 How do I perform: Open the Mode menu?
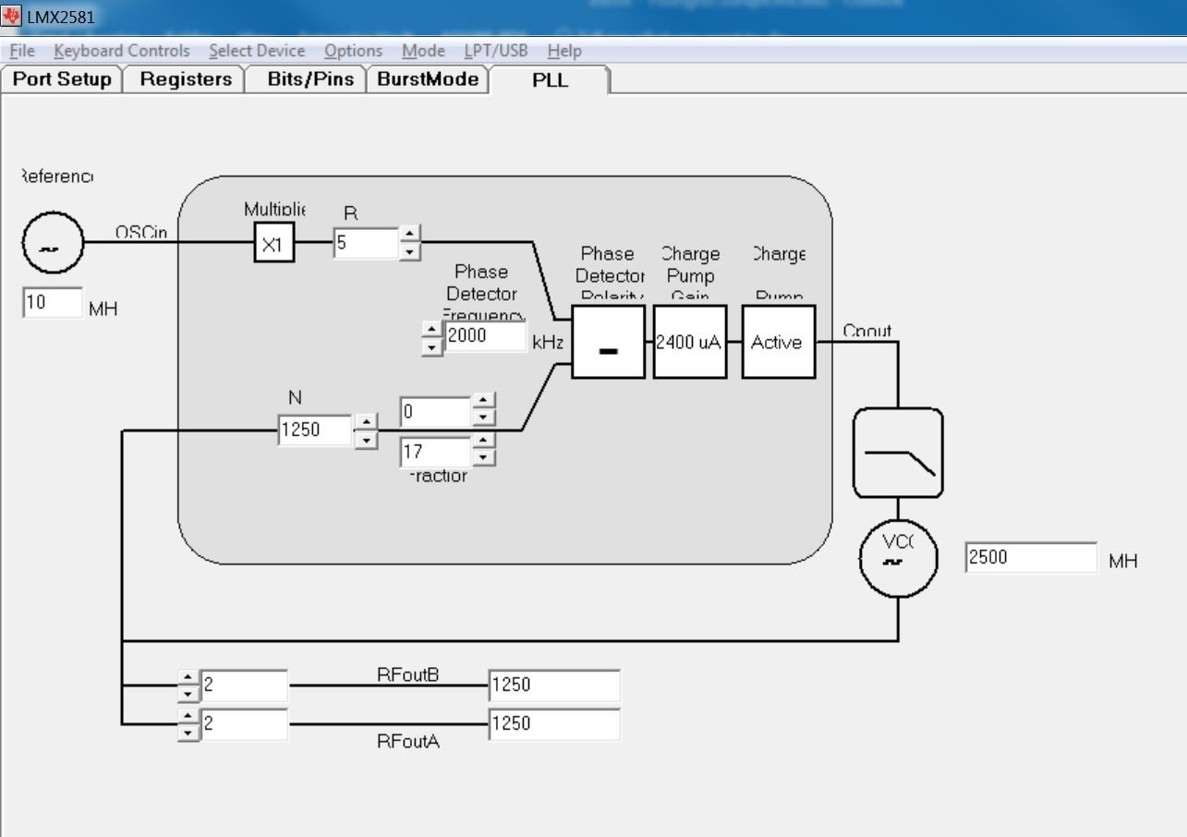[423, 51]
